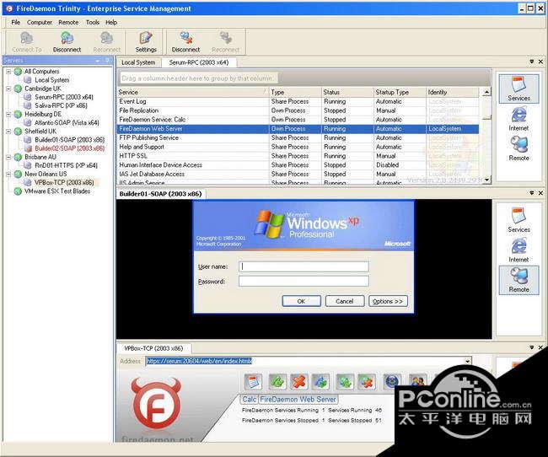The width and height of the screenshot is (548, 457).
Task: Open the Help menu
Action: pos(111,23)
